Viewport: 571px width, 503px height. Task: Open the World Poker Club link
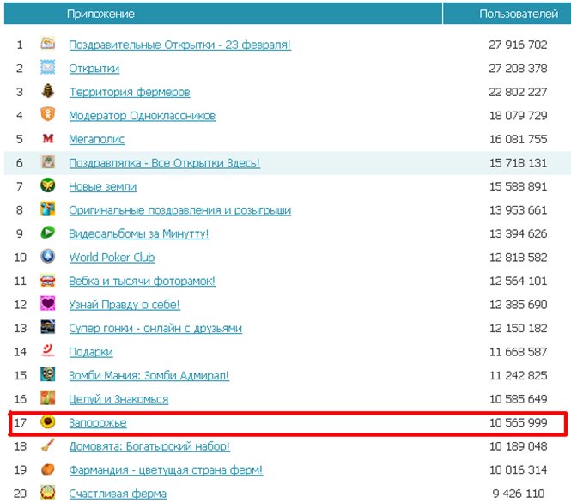(x=112, y=258)
